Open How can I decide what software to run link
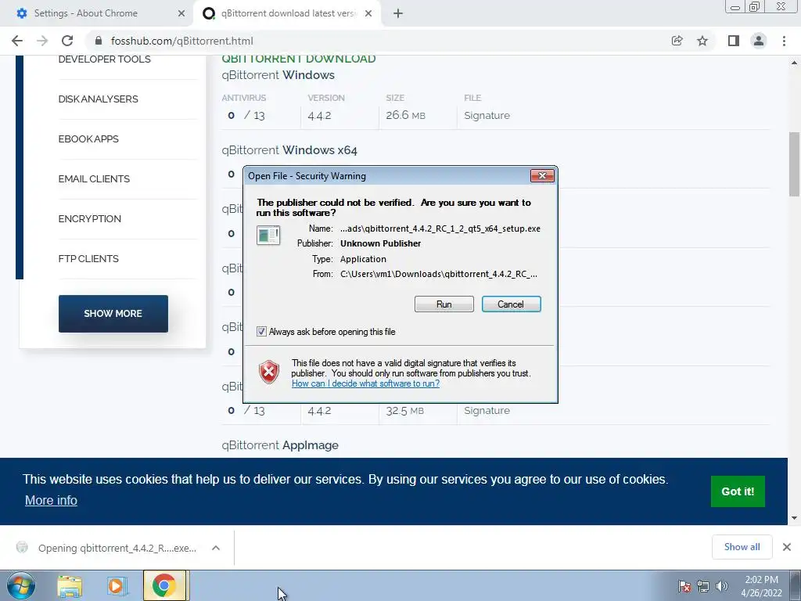Screen dimensions: 801x601 [365, 383]
